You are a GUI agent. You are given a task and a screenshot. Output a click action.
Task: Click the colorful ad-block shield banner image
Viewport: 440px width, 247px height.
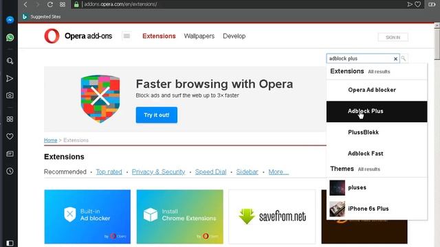click(100, 99)
